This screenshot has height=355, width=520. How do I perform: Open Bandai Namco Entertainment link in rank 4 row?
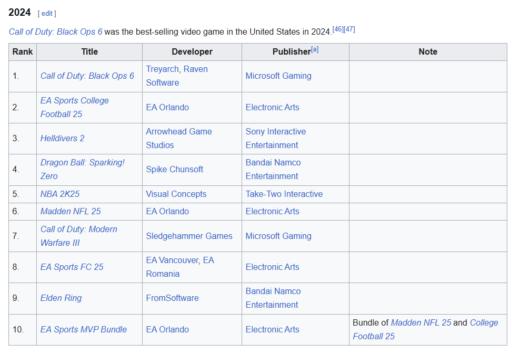[273, 170]
